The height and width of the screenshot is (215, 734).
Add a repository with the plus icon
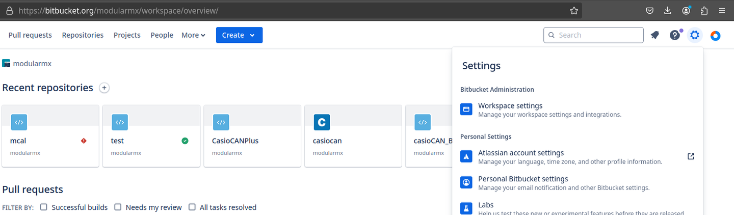[104, 88]
